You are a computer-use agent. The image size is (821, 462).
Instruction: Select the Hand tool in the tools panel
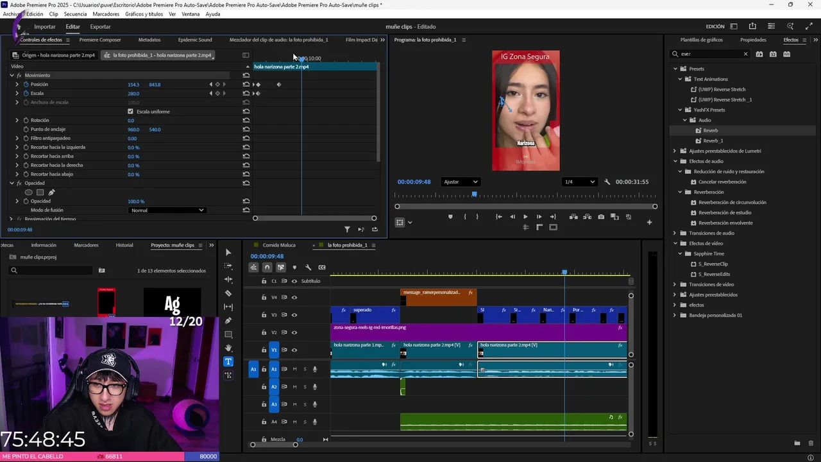tap(228, 348)
